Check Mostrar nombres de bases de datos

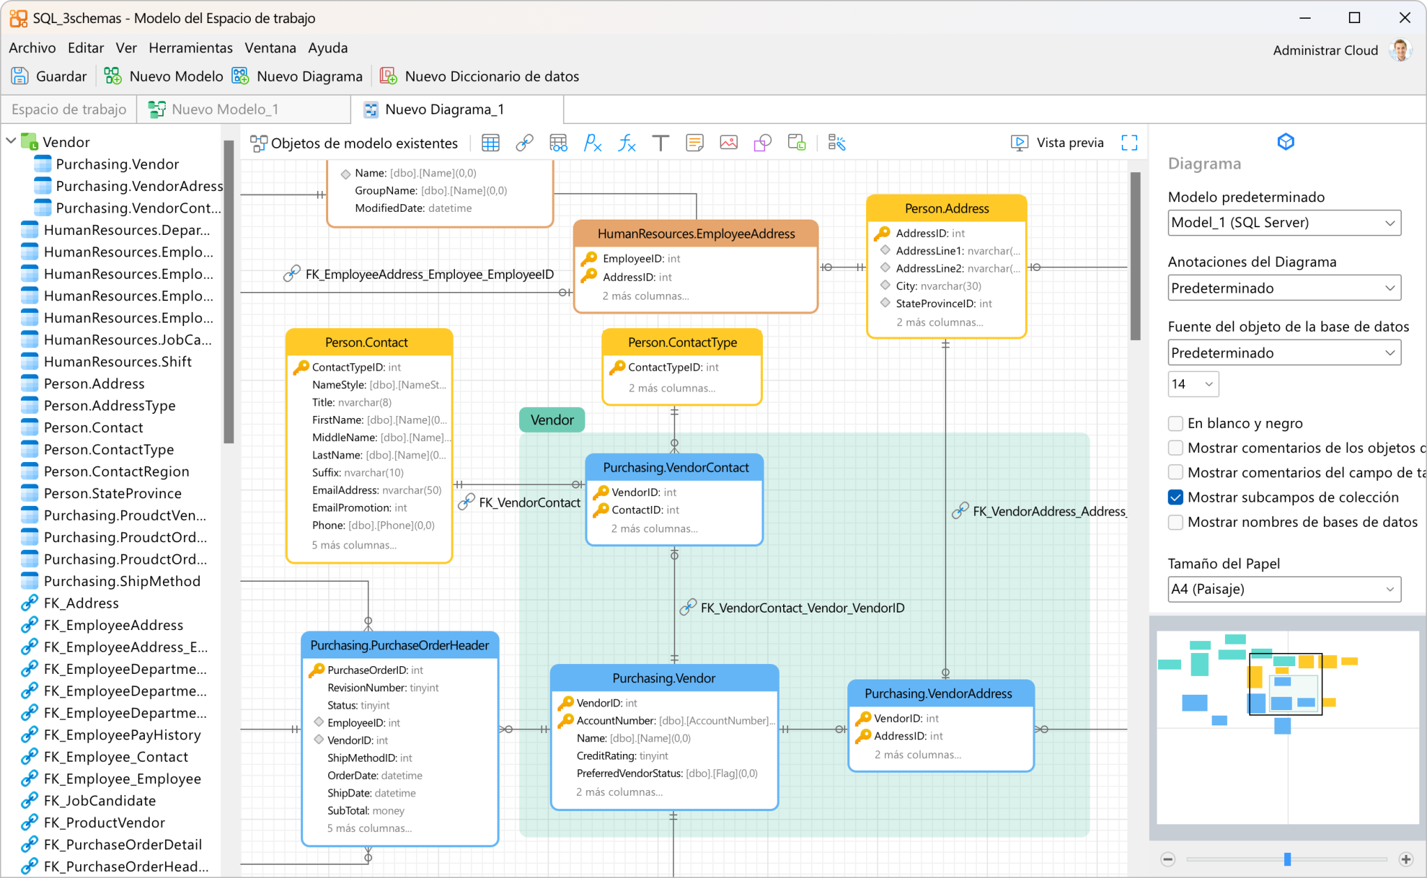pos(1175,522)
